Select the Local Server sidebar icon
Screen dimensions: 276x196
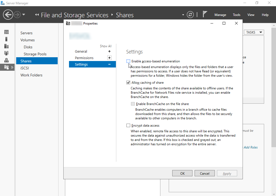6,39
